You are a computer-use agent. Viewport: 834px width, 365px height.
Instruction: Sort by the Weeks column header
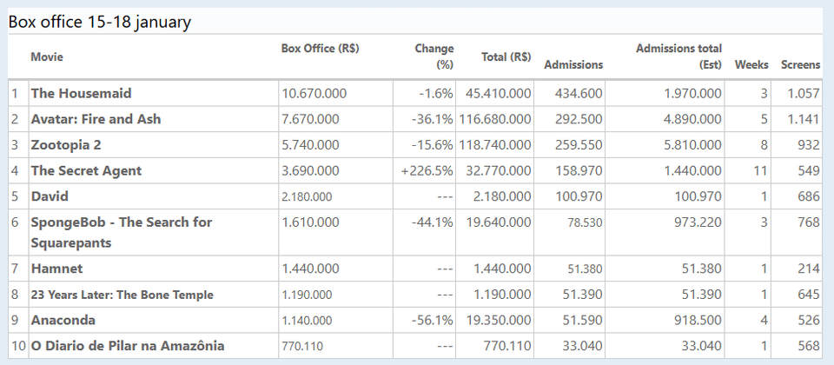pyautogui.click(x=751, y=65)
